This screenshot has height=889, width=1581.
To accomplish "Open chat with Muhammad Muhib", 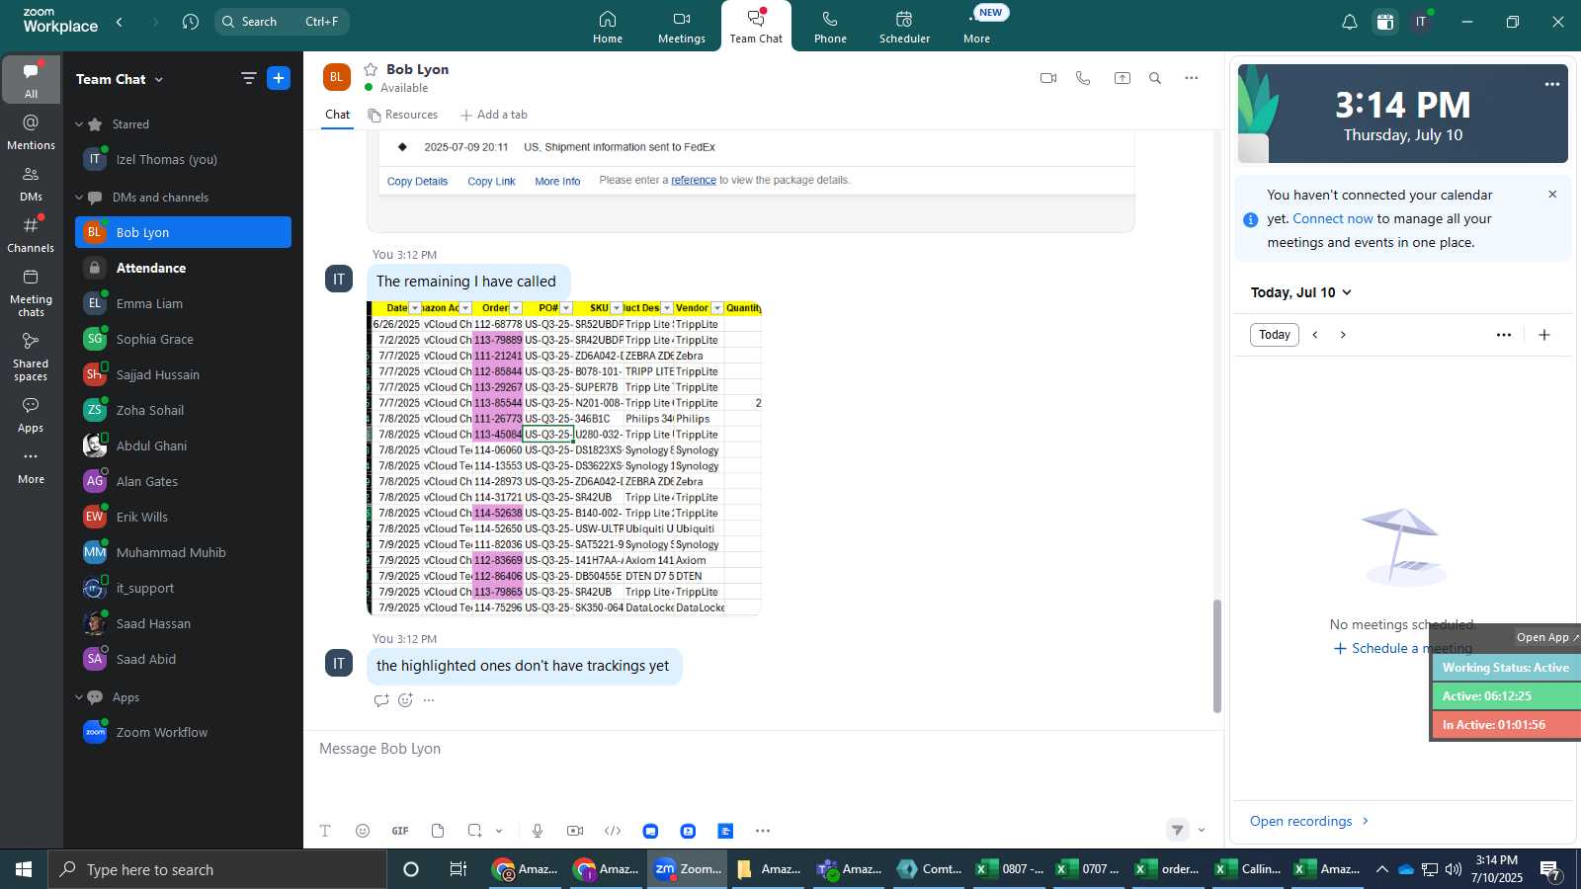I will [x=183, y=552].
